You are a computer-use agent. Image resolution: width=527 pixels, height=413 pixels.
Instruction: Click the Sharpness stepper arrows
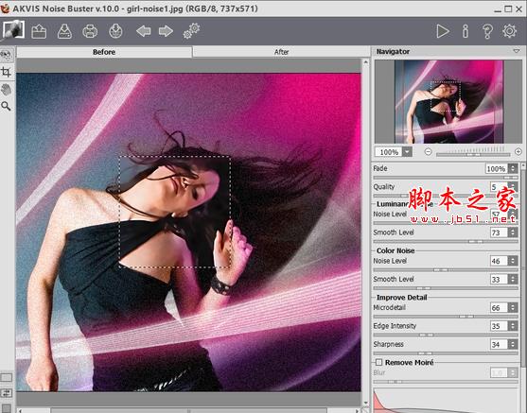pos(513,344)
